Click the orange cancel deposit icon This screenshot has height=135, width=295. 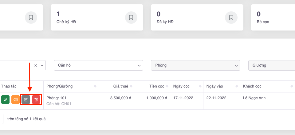coord(15,100)
